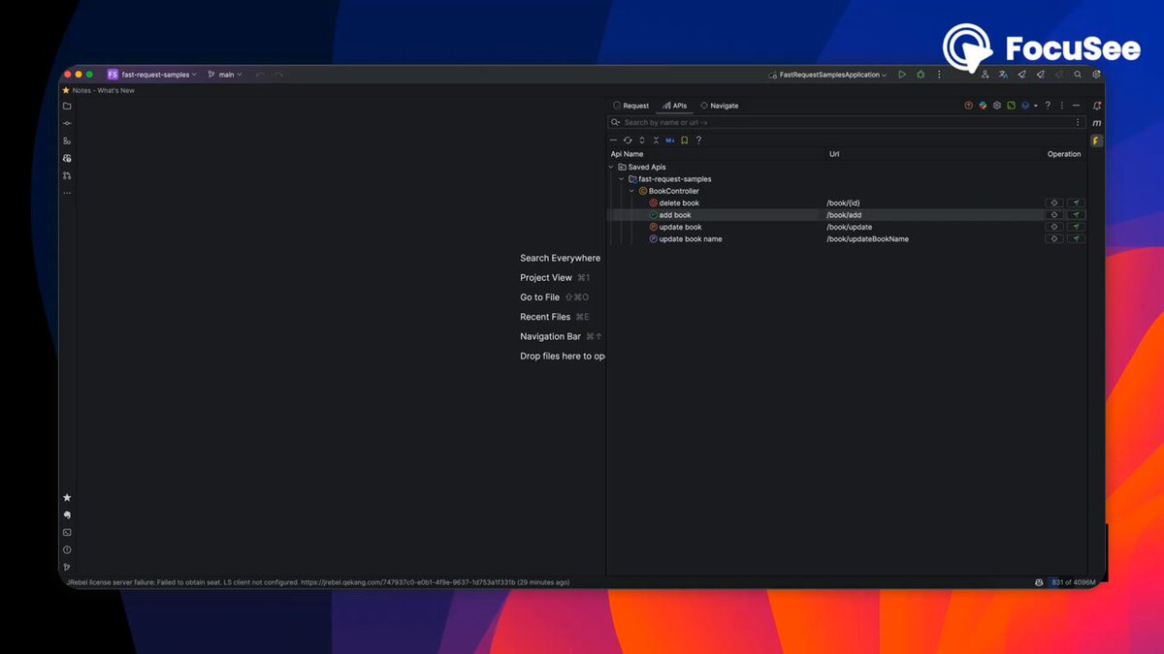Open the question mark help in Fast Request header

click(1048, 106)
